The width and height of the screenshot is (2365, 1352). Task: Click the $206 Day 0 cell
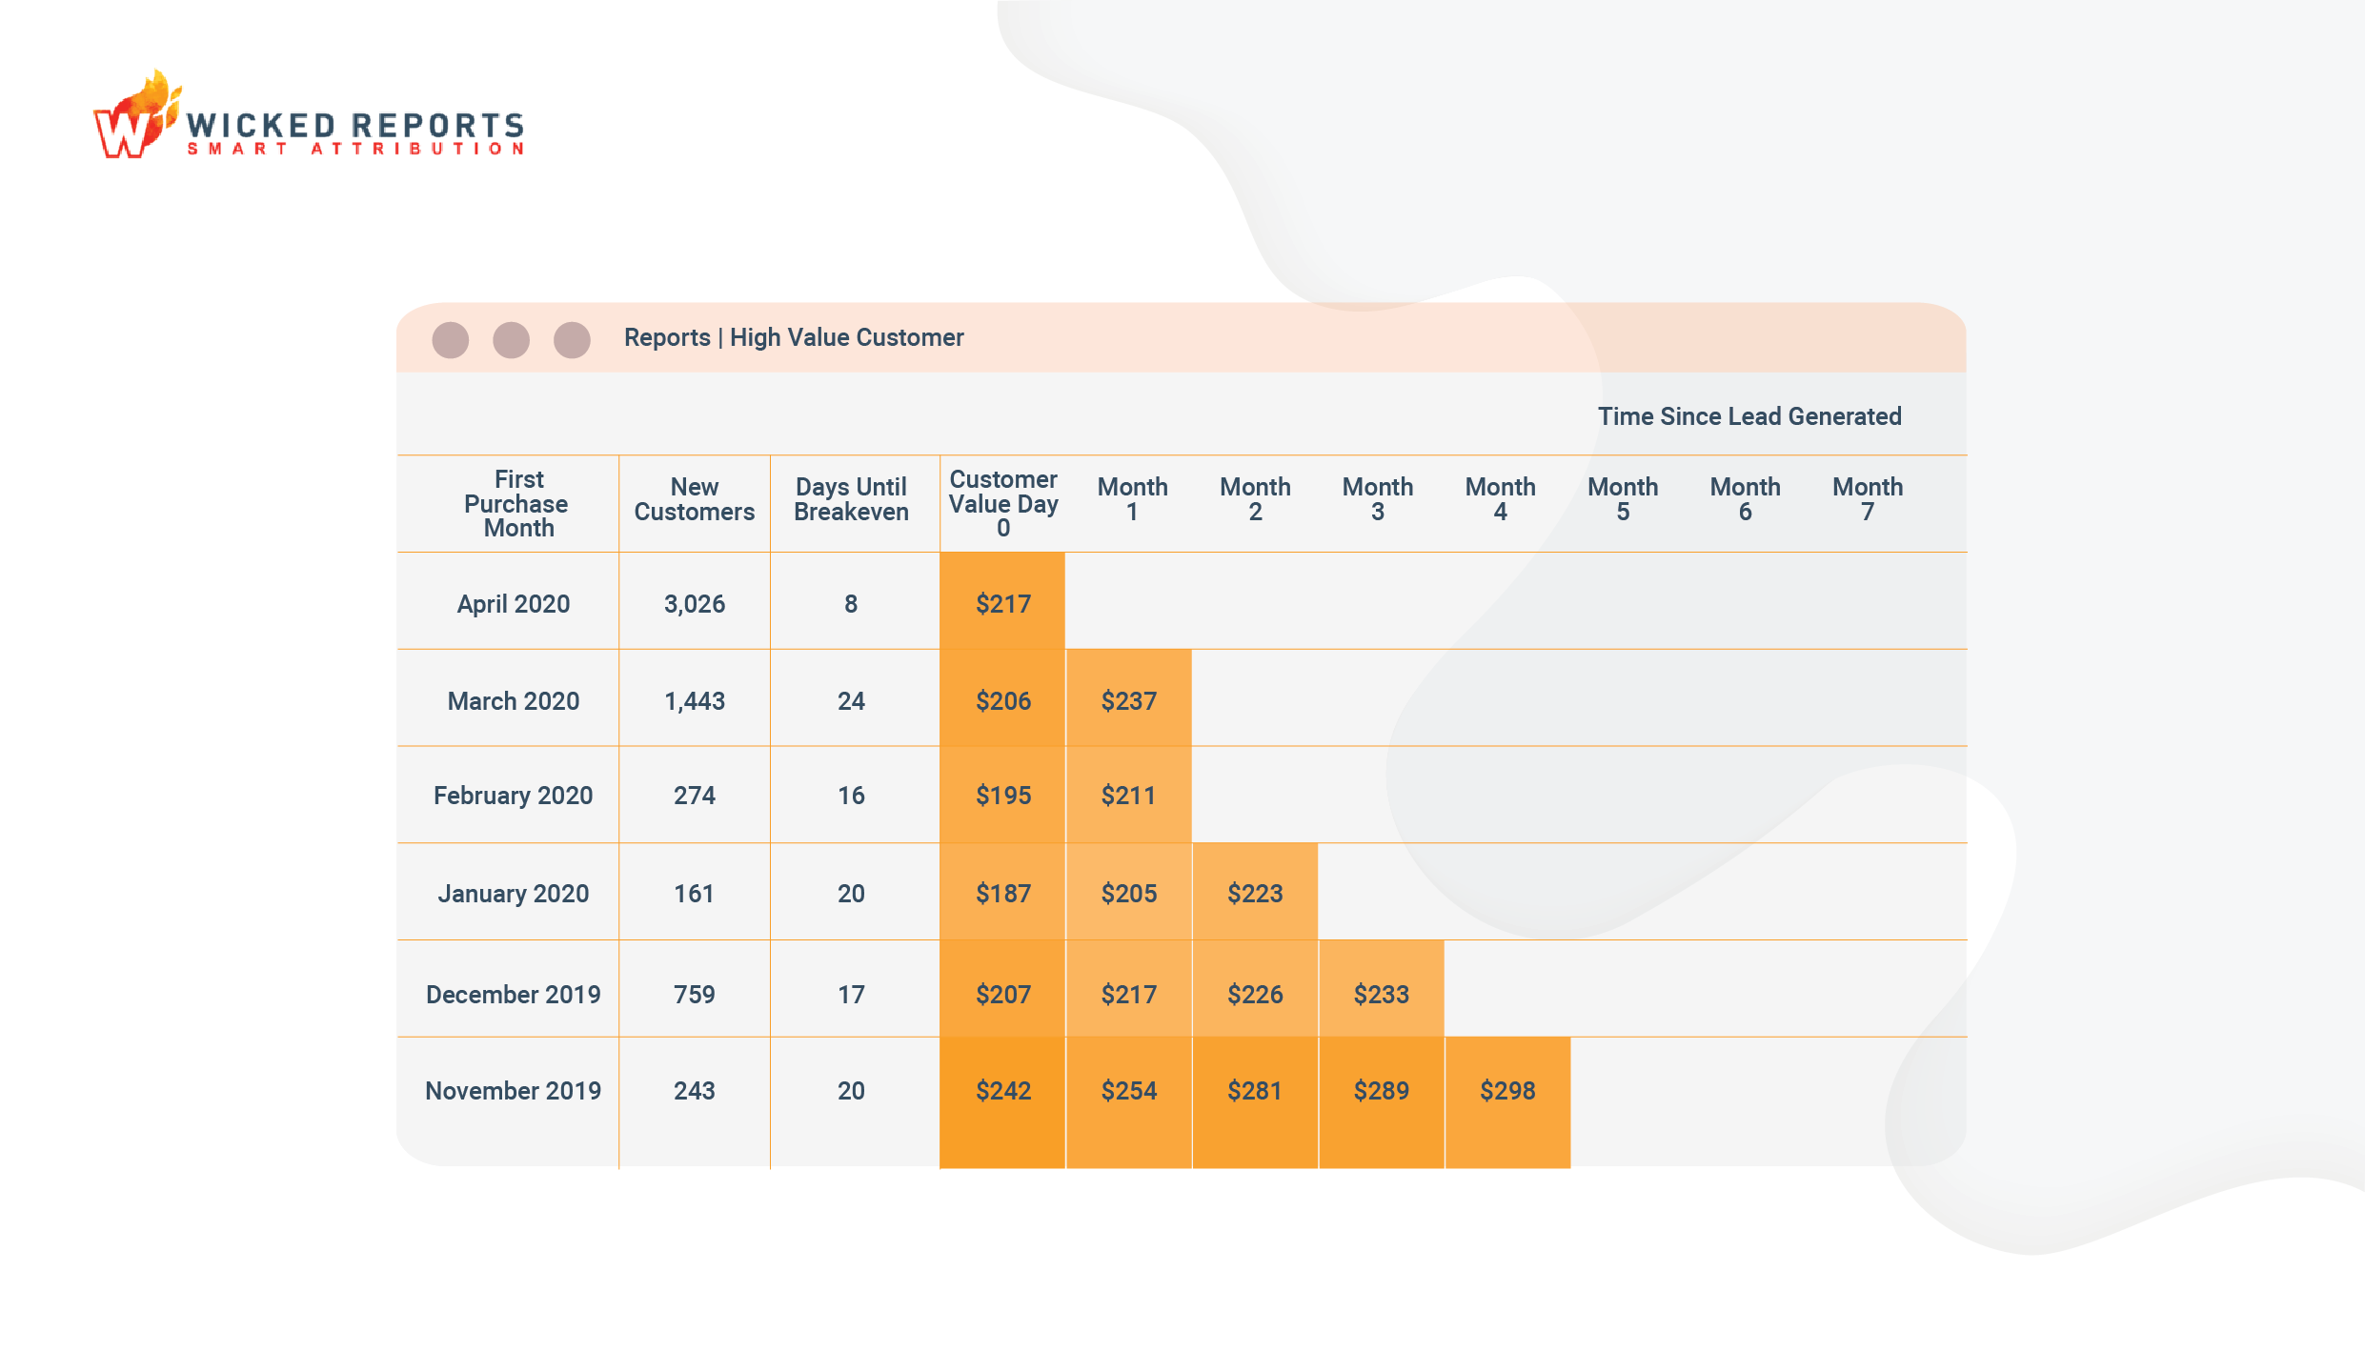(x=1002, y=698)
